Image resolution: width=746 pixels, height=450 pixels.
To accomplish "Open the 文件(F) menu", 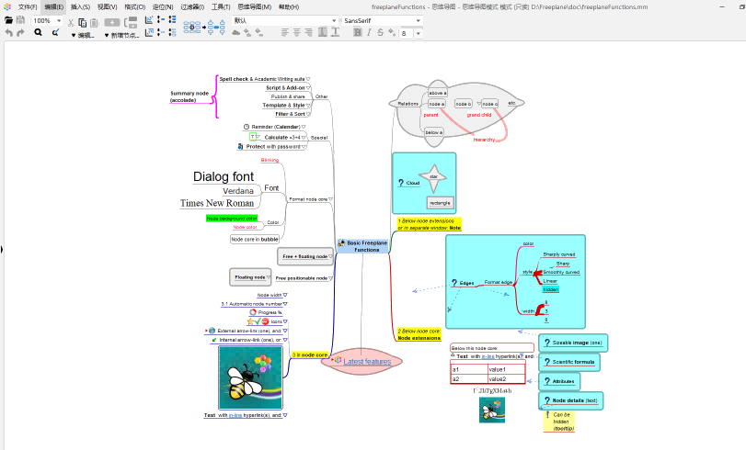I will click(28, 7).
